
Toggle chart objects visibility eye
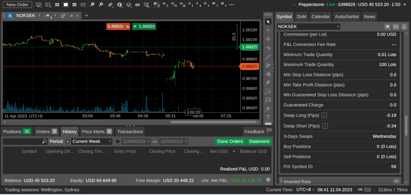click(137, 4)
